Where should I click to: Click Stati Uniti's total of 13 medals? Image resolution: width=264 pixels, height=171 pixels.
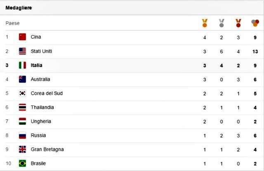(x=255, y=52)
